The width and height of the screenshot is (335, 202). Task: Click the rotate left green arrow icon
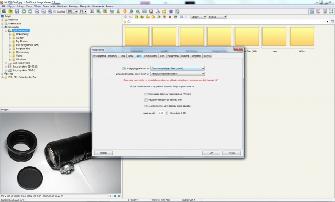coord(131,12)
